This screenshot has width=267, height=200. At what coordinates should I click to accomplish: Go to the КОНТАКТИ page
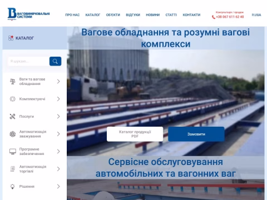[191, 15]
